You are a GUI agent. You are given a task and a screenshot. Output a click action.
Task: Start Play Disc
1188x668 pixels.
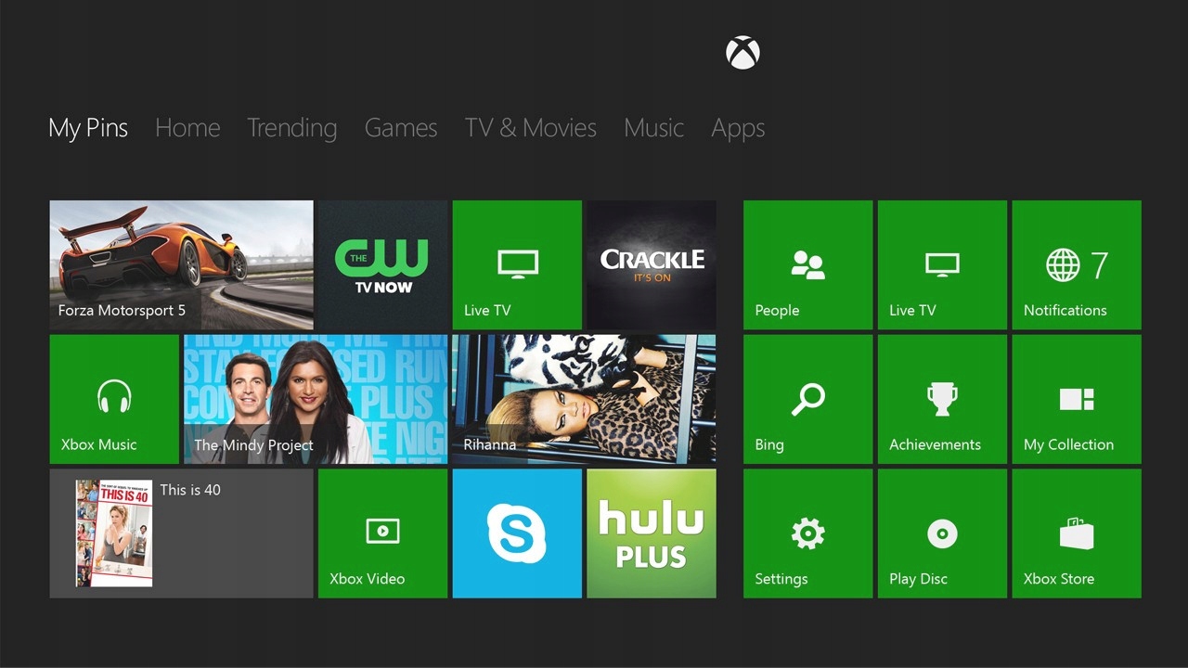point(941,533)
